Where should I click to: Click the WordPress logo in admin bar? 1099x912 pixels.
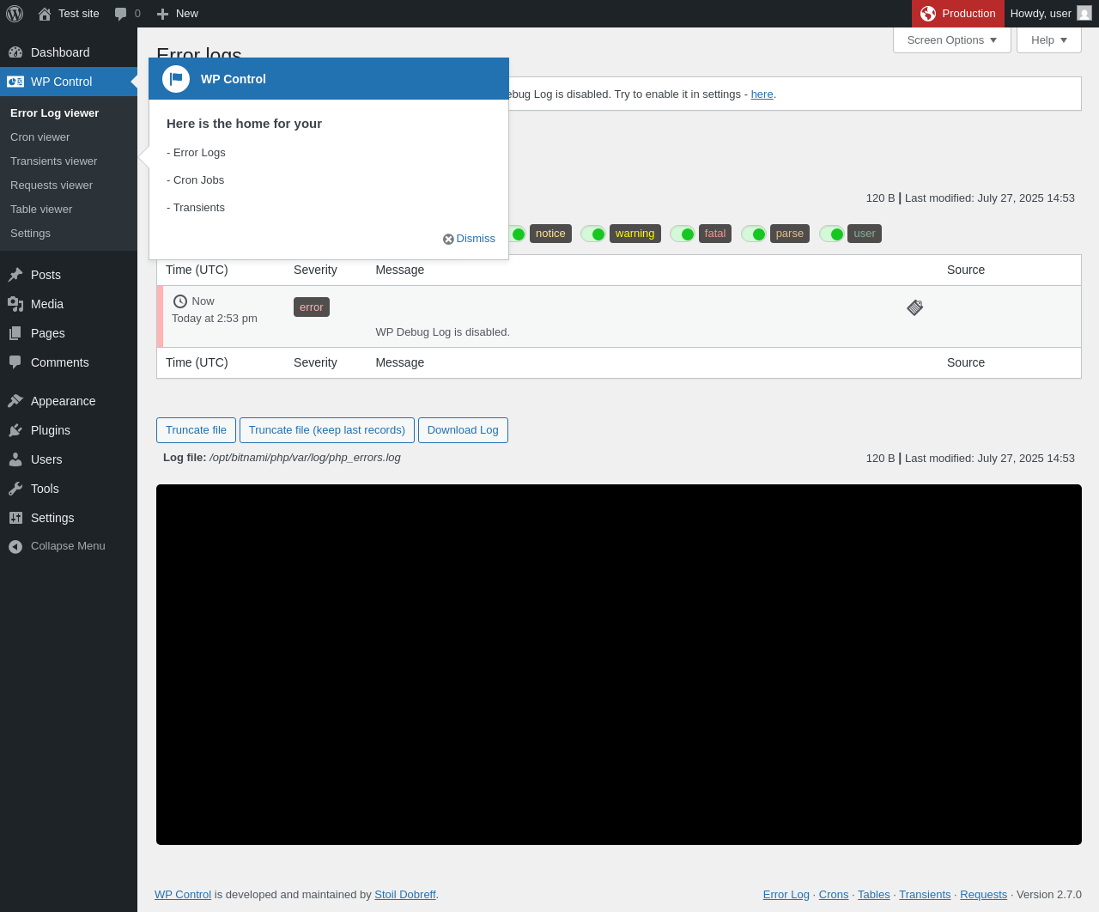pyautogui.click(x=15, y=14)
